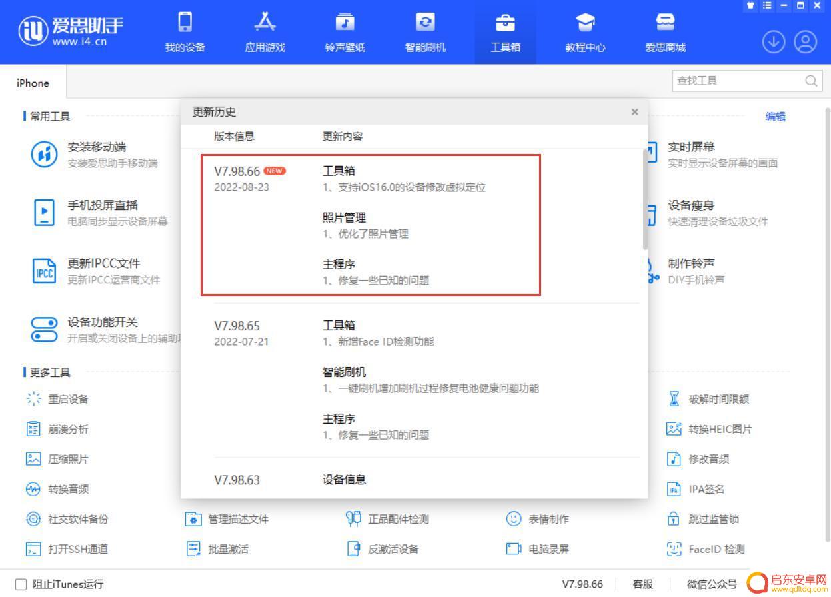Image resolution: width=831 pixels, height=597 pixels.
Task: Open 设备瘦身 tool
Action: (x=708, y=213)
